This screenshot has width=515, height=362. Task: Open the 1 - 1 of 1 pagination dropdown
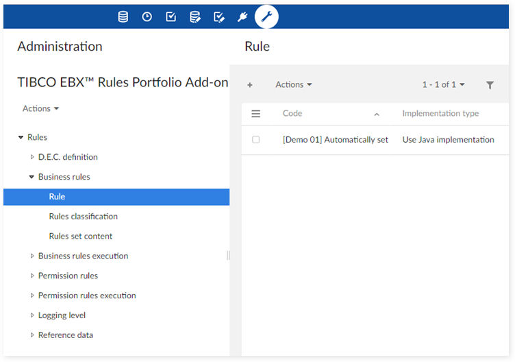click(x=443, y=84)
